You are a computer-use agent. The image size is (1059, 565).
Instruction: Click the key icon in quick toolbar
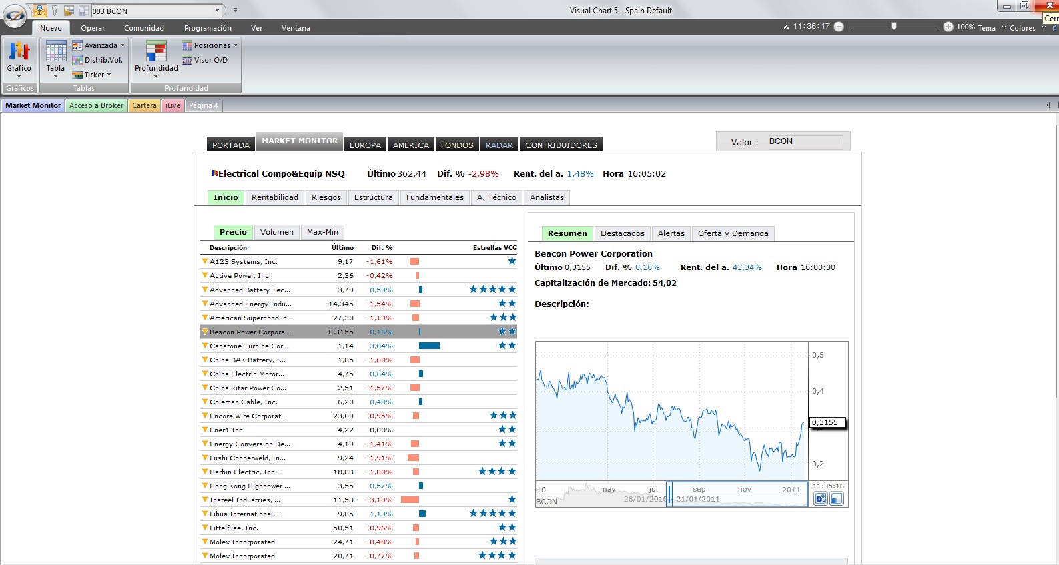click(x=55, y=11)
